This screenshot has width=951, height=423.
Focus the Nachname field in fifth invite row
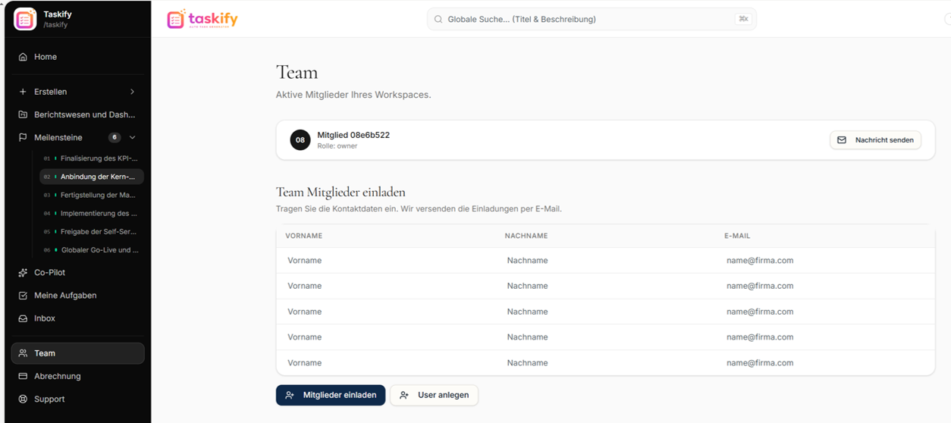pos(607,363)
